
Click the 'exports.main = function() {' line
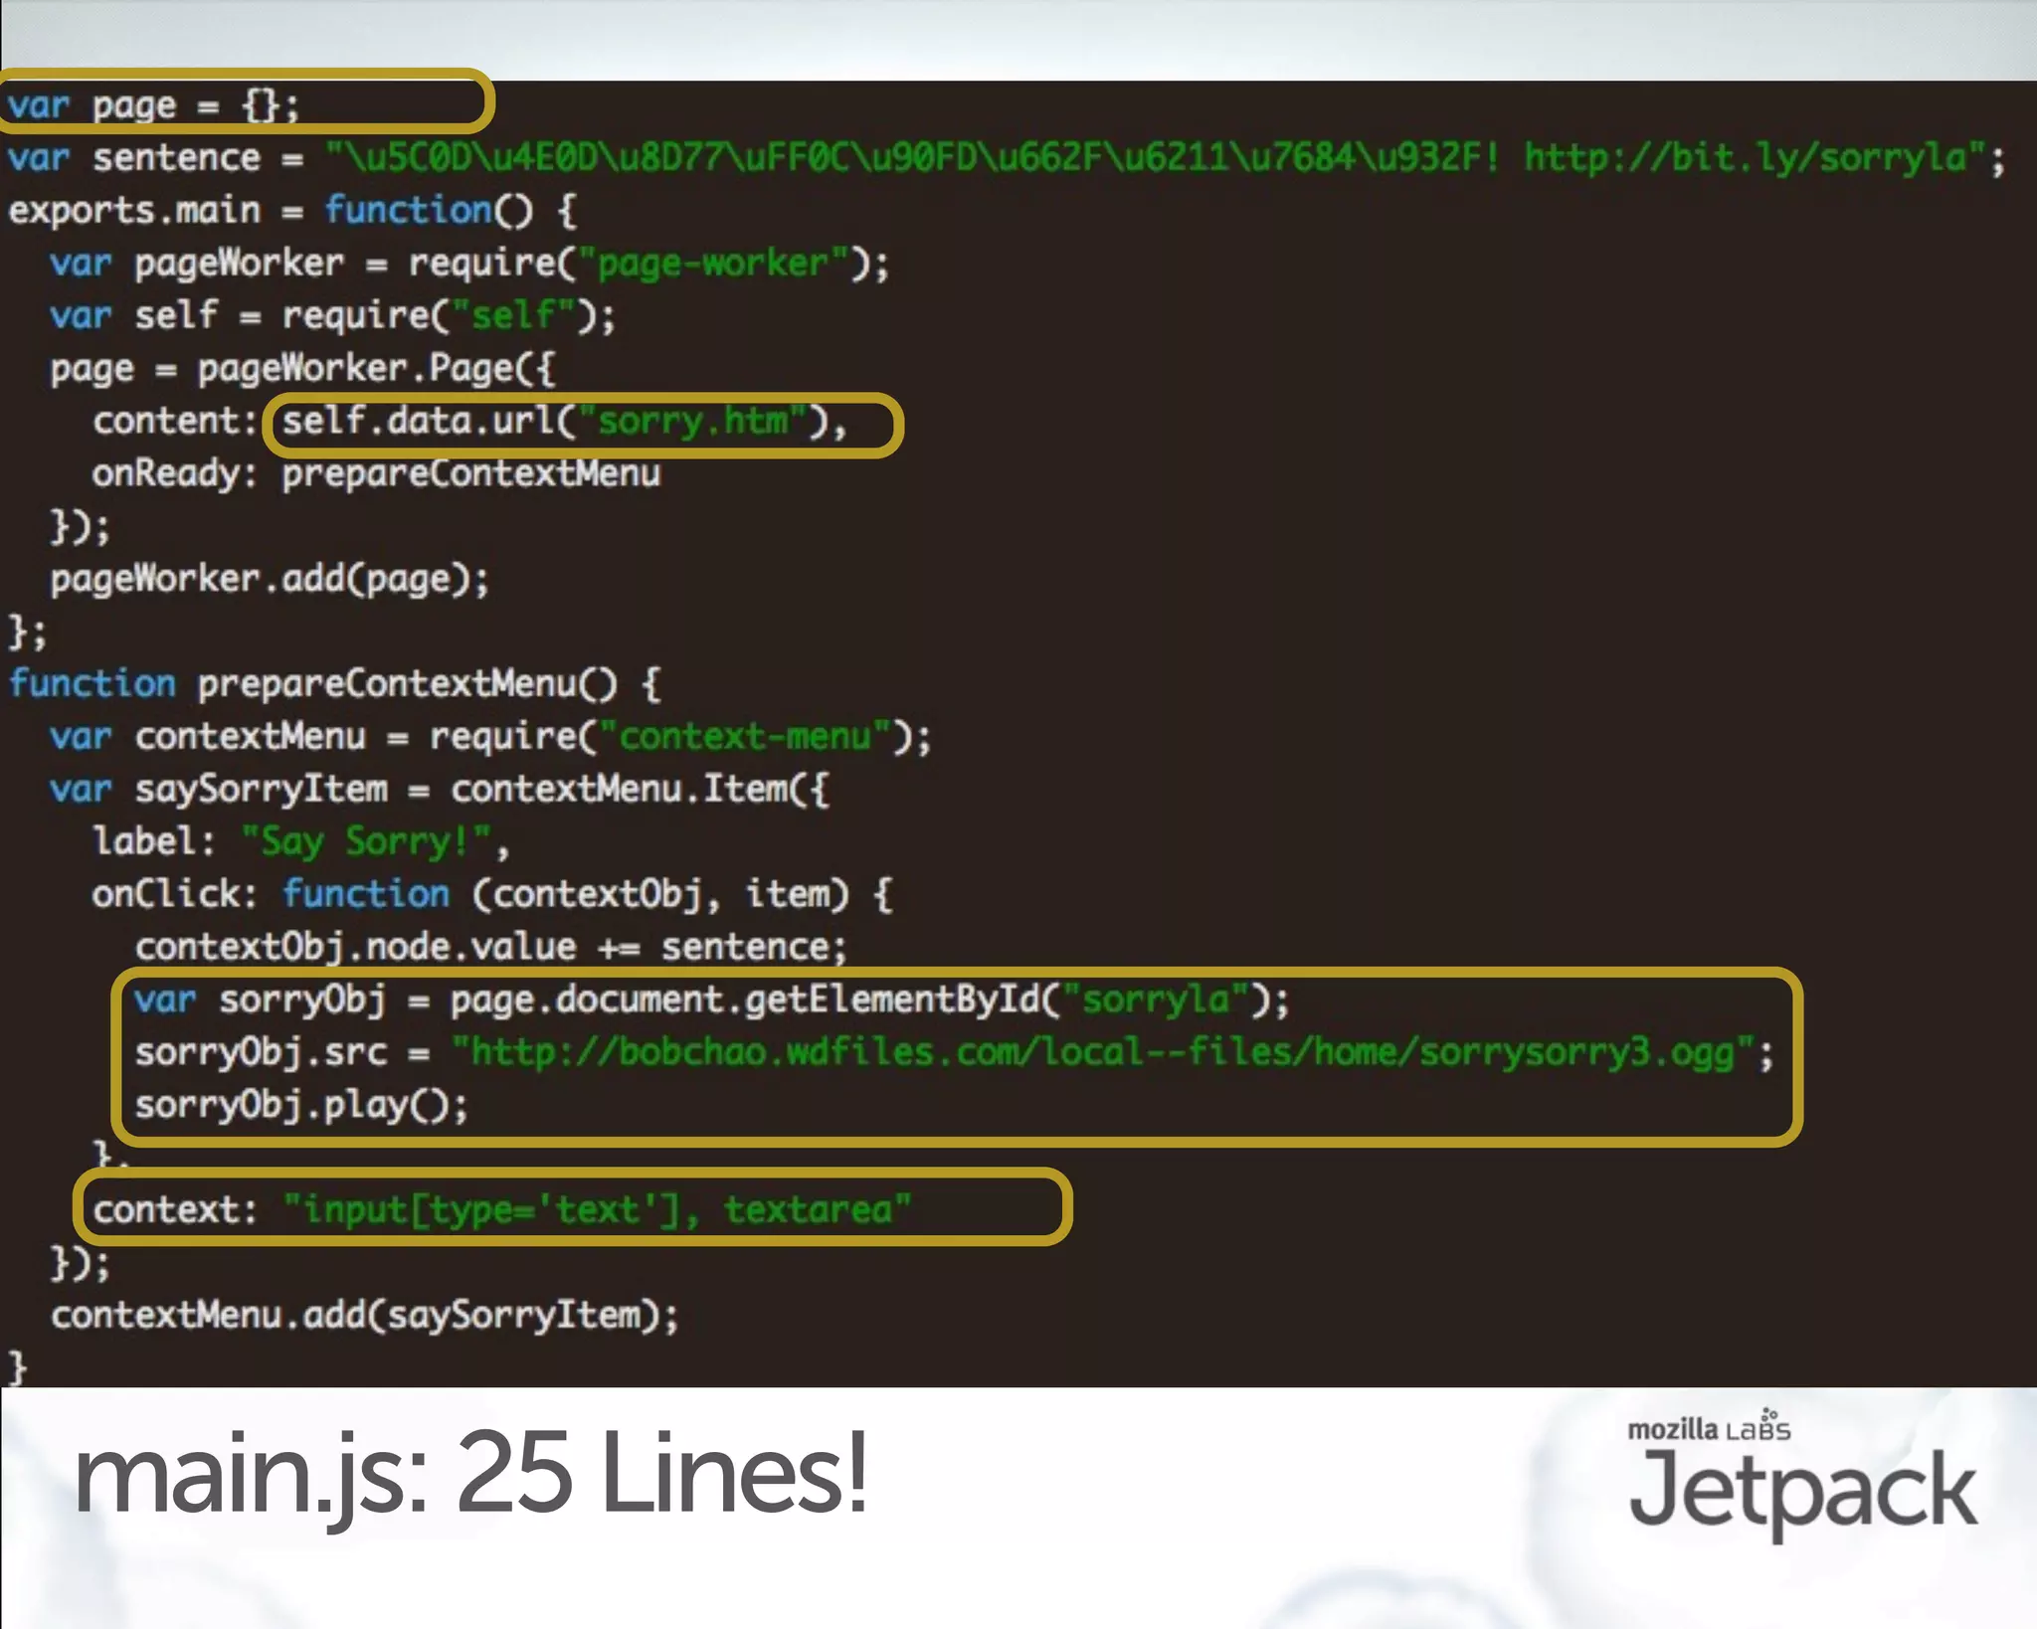tap(291, 210)
